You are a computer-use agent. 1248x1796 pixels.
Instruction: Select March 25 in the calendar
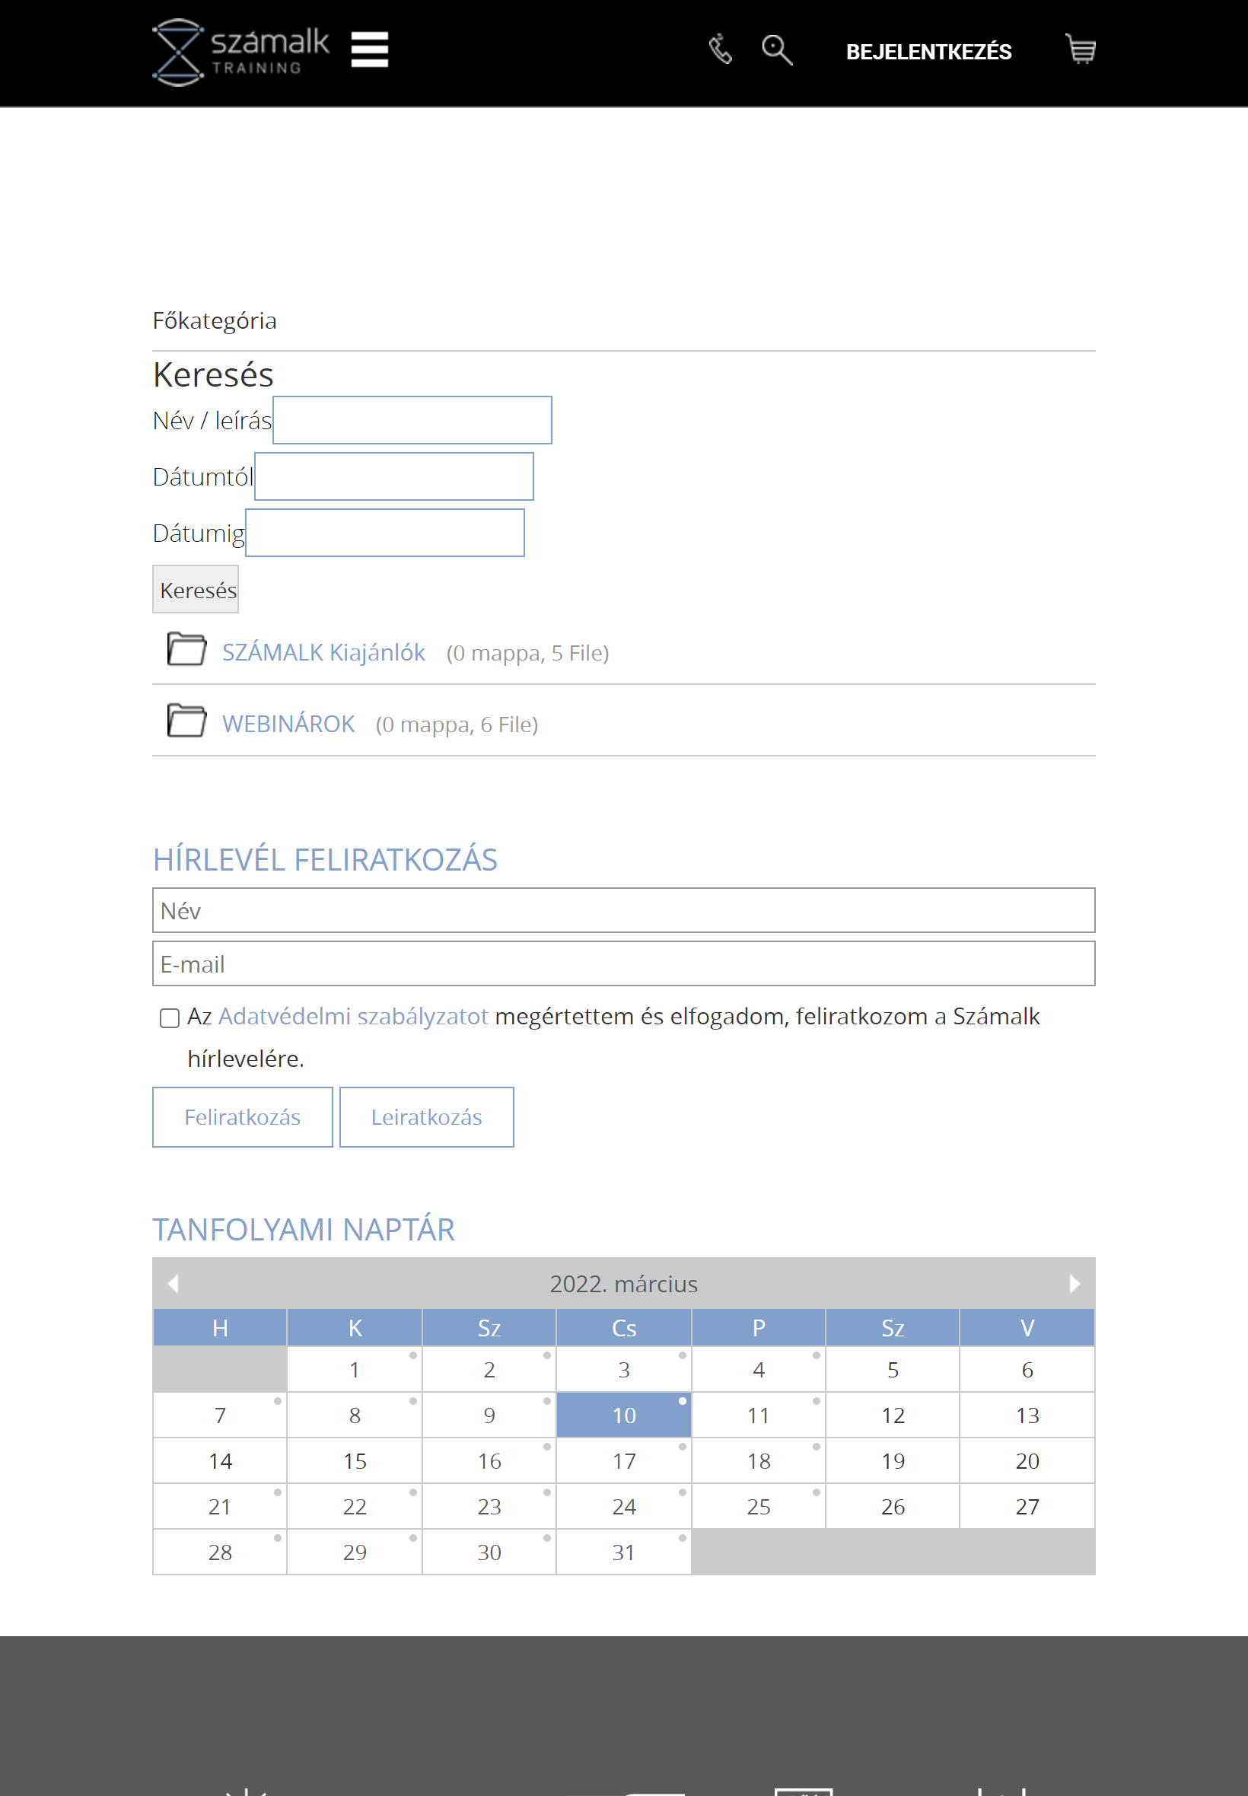pyautogui.click(x=758, y=1506)
